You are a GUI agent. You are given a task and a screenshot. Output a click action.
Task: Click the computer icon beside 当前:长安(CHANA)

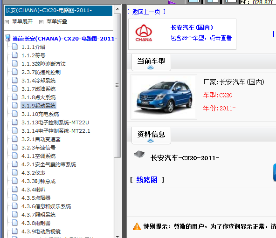[x=8, y=38]
